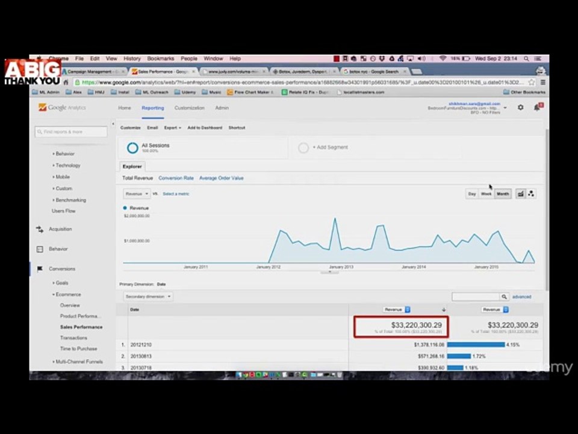This screenshot has height=434, width=578.
Task: Open the Reporting tab
Action: (x=152, y=108)
